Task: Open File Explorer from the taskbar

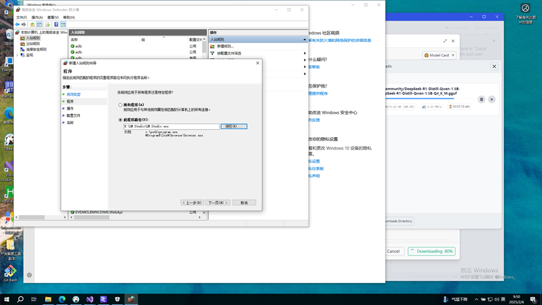Action: coord(48,299)
